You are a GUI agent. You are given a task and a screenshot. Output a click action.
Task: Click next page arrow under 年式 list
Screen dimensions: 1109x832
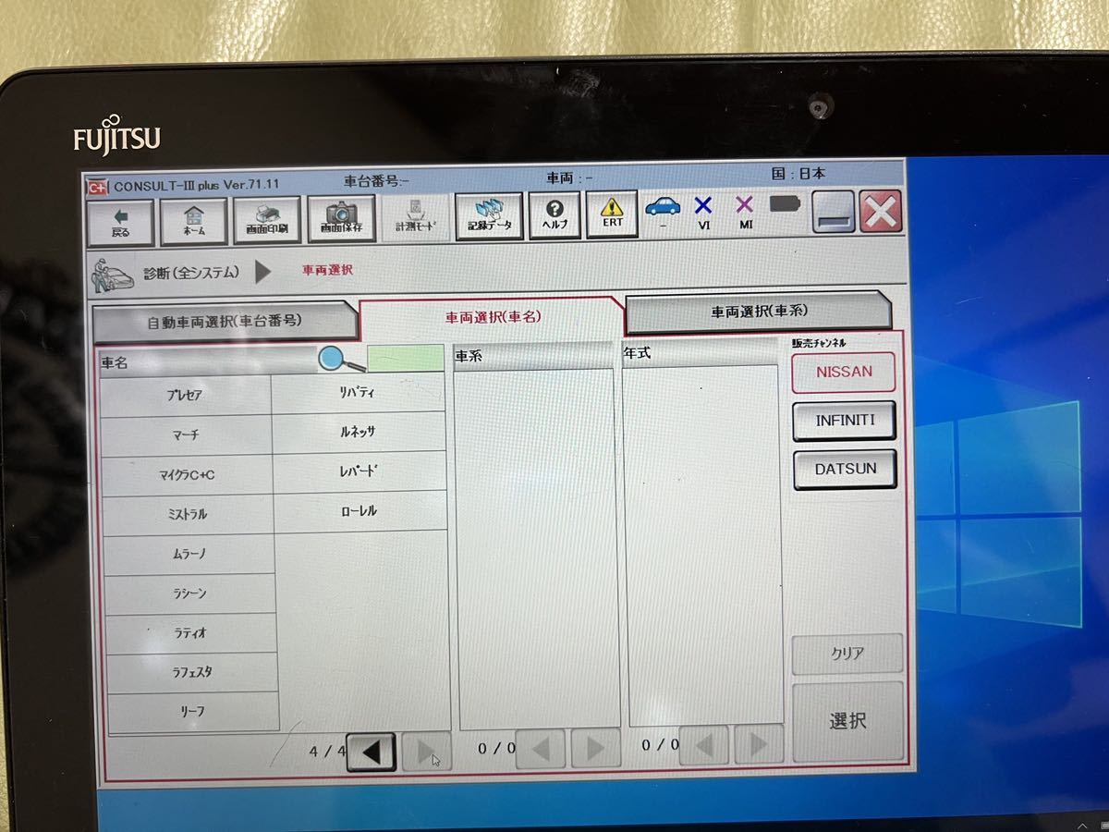(759, 743)
